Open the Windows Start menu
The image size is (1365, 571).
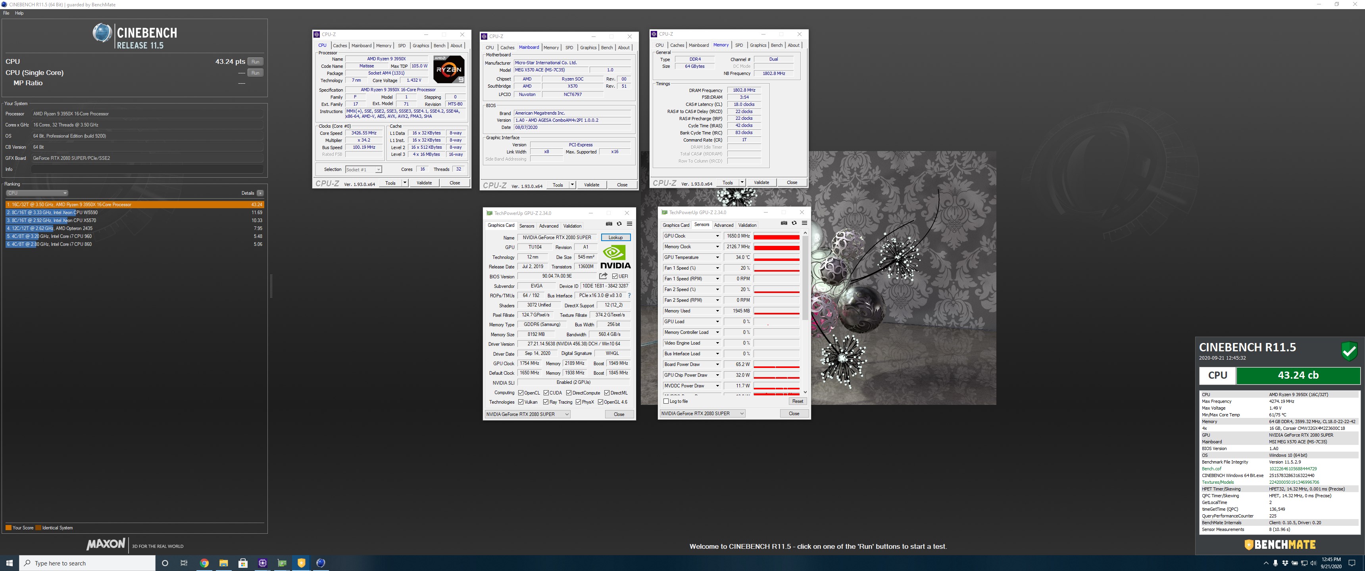(x=9, y=563)
